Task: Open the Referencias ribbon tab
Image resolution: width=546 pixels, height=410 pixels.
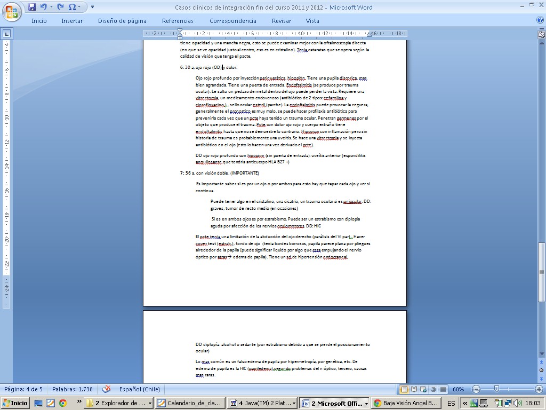Action: [178, 21]
